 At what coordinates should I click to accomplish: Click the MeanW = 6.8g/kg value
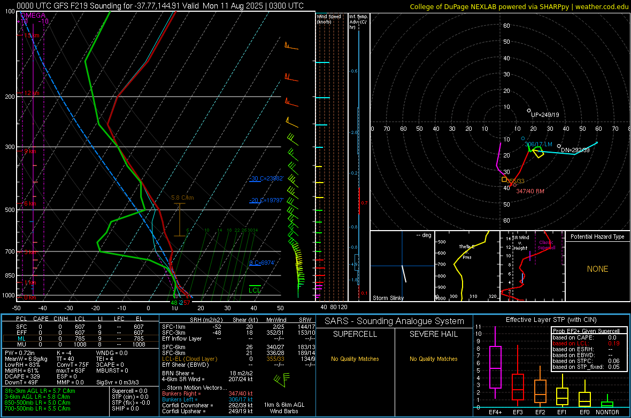26,359
